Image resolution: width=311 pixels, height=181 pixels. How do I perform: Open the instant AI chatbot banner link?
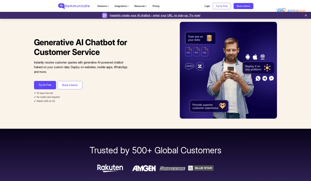point(155,16)
